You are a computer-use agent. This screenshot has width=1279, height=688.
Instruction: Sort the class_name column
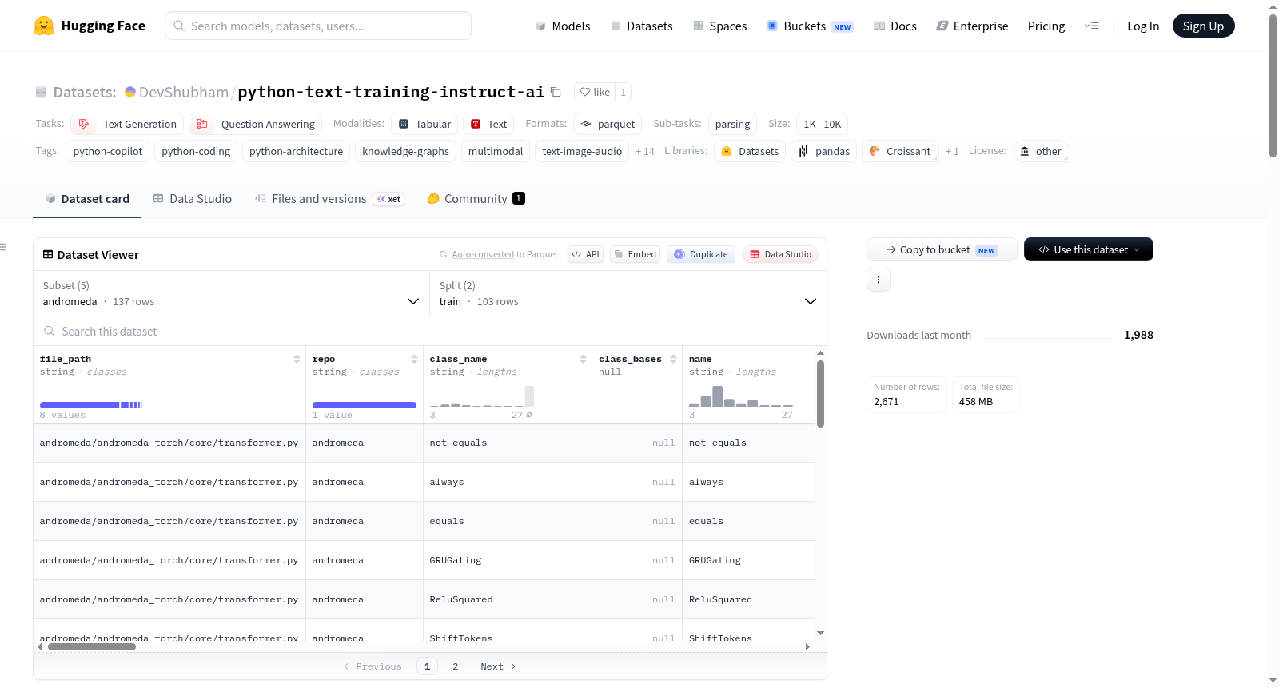pyautogui.click(x=583, y=359)
